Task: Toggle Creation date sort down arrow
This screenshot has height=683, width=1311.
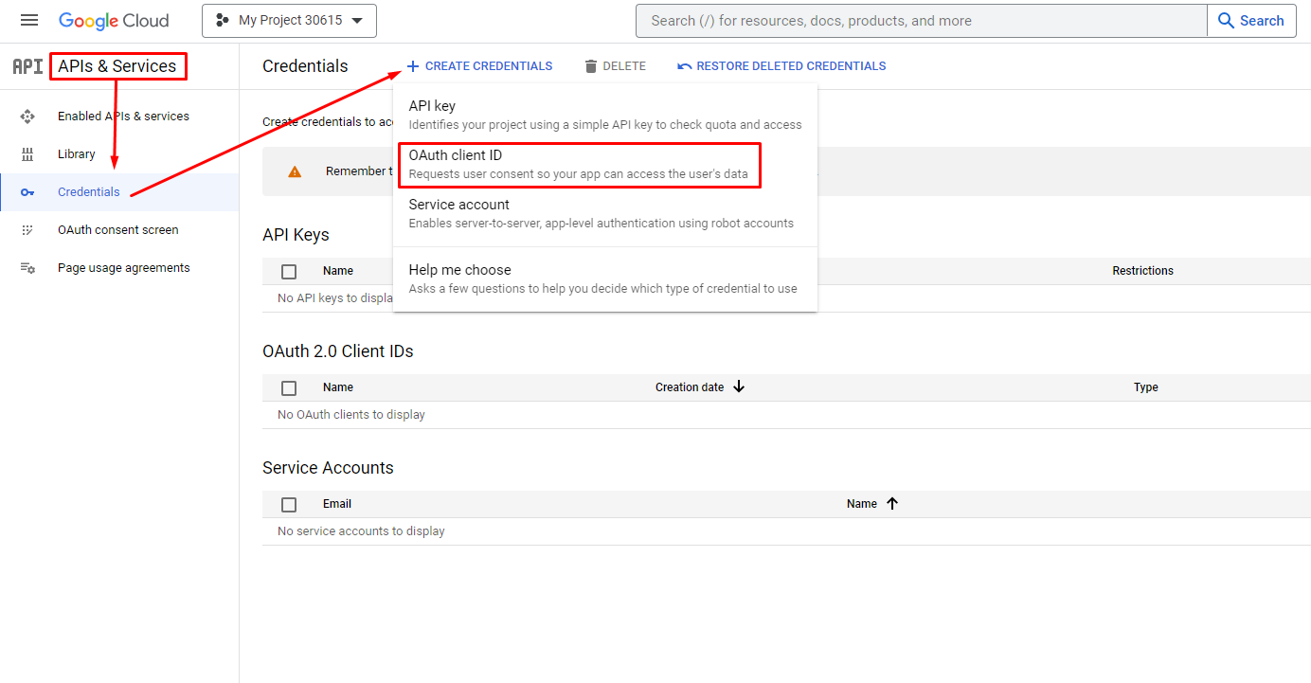Action: point(739,386)
